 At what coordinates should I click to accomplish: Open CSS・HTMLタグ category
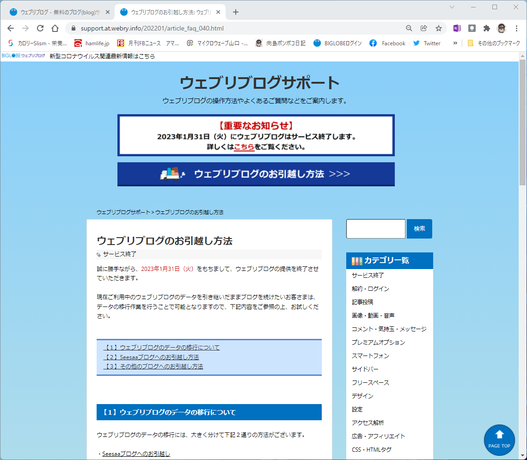coord(372,449)
